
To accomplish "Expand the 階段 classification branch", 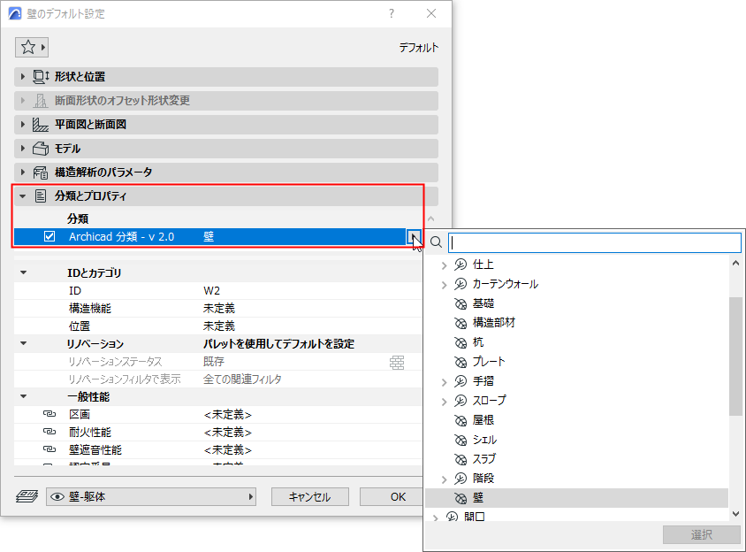I will 444,479.
